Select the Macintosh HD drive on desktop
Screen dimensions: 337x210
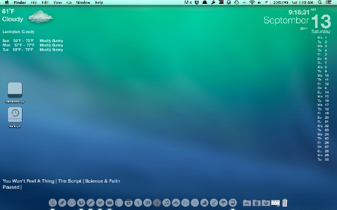tap(15, 90)
